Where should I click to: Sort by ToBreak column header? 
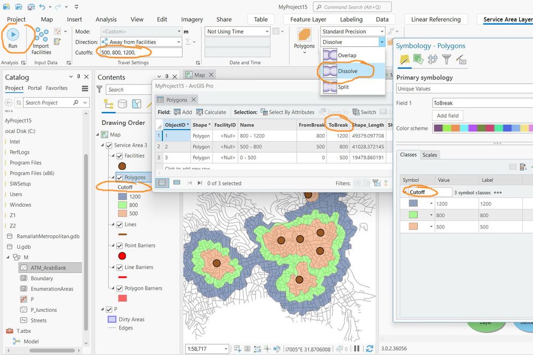(x=338, y=125)
